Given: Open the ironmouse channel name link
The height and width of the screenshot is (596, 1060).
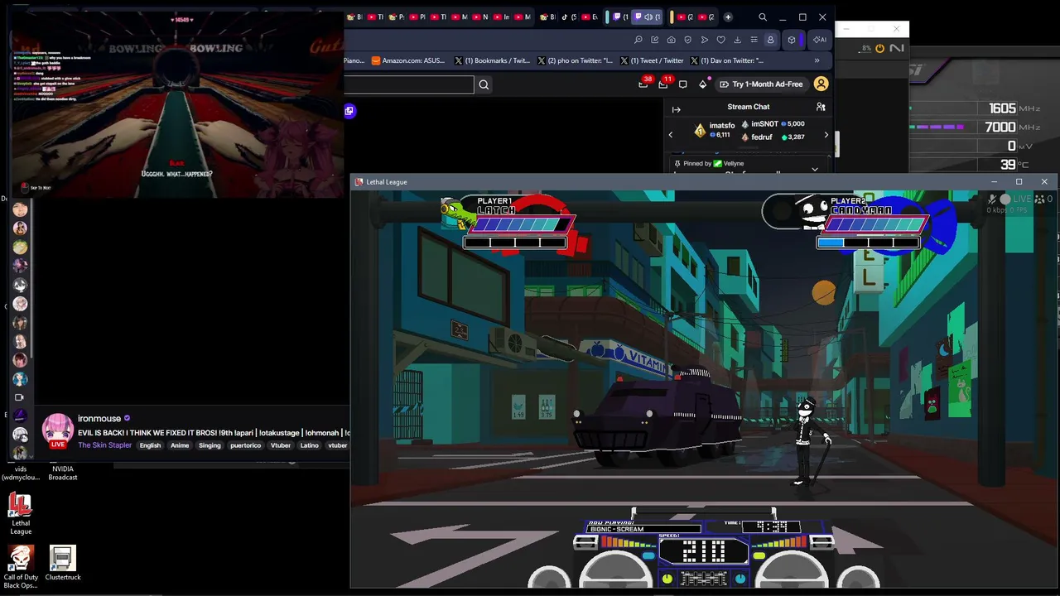Looking at the screenshot, I should tap(99, 419).
